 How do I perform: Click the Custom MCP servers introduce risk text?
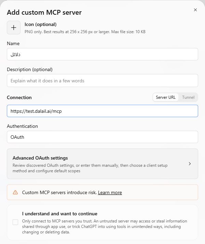click(59, 192)
